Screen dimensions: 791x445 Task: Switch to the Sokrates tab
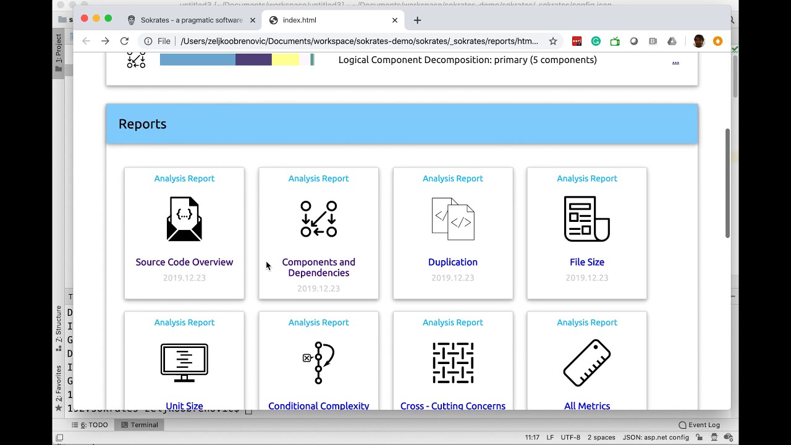[192, 20]
